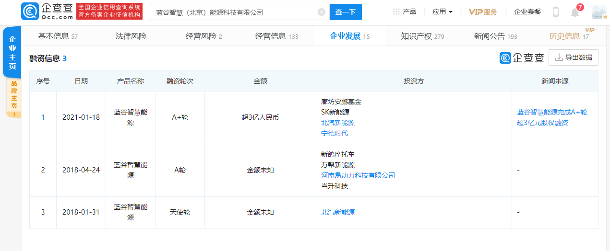Screen dimensions: 610x251
Task: Click the 廊坊安鹏基金 investor text
Action: pos(341,102)
